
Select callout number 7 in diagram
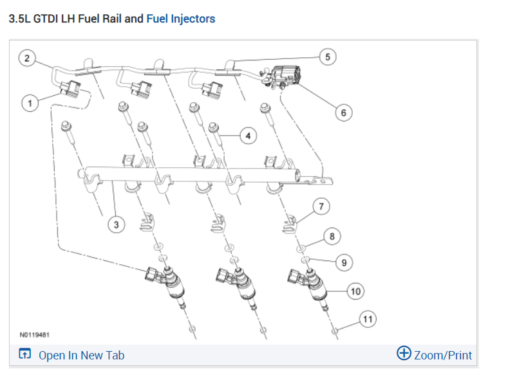321,206
